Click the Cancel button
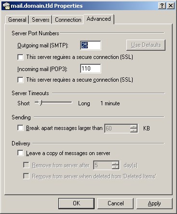The image size is (177, 214). (x=116, y=203)
